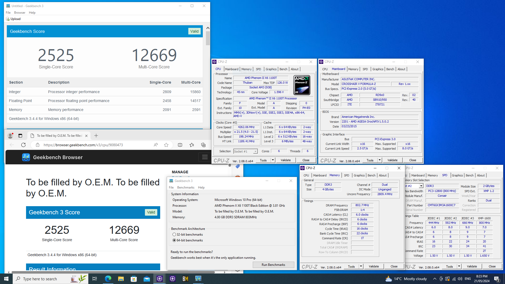Viewport: 505px width, 284px height.
Task: Open volume control in system tray
Action: [x=460, y=279]
